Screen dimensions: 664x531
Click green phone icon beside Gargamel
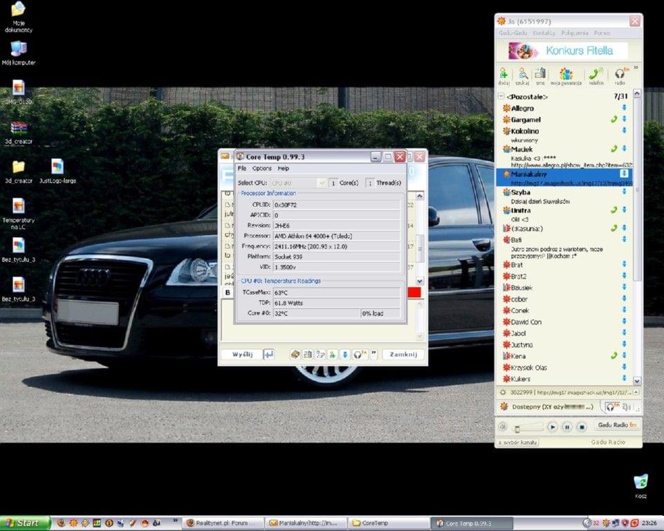pyautogui.click(x=614, y=120)
